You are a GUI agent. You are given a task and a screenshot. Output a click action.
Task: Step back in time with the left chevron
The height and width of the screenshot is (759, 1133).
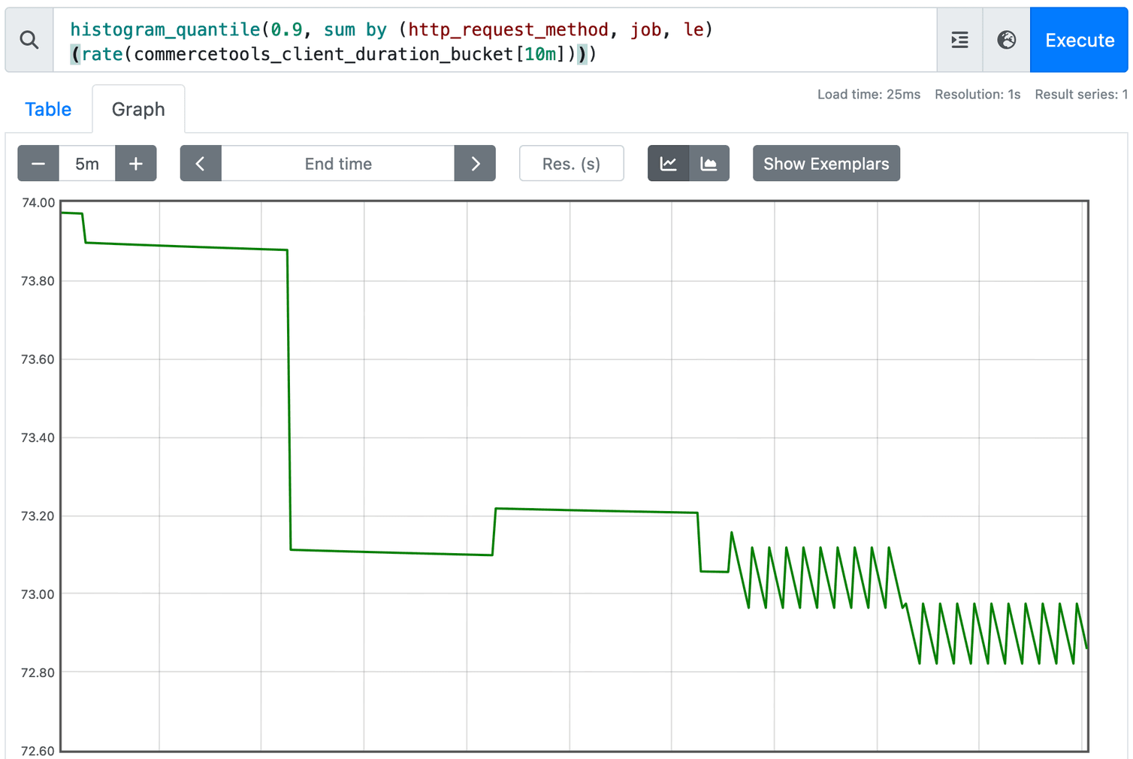(201, 163)
